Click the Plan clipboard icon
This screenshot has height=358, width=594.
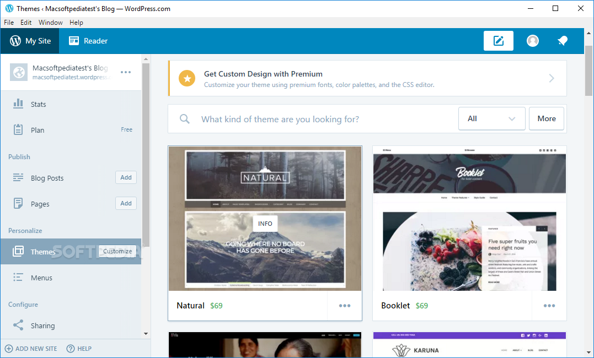pos(18,129)
